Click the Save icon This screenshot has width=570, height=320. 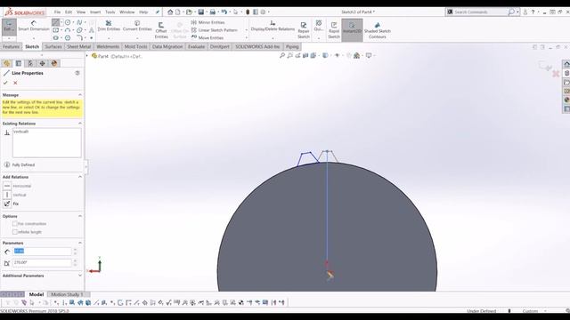pos(200,12)
